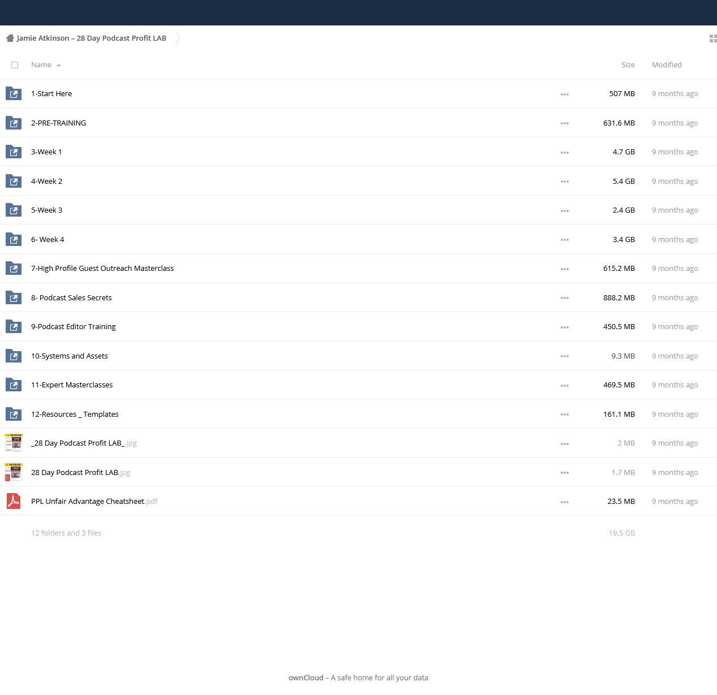This screenshot has width=717, height=695.
Task: Open more actions for 1-Start Here
Action: pyautogui.click(x=565, y=94)
